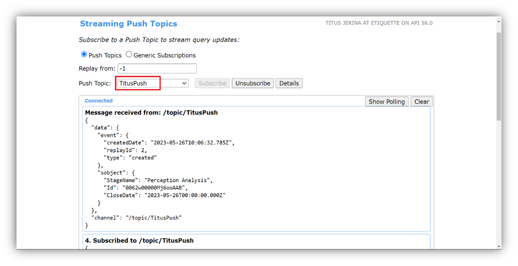
Task: Select the Push Topics radio button
Action: [84, 55]
